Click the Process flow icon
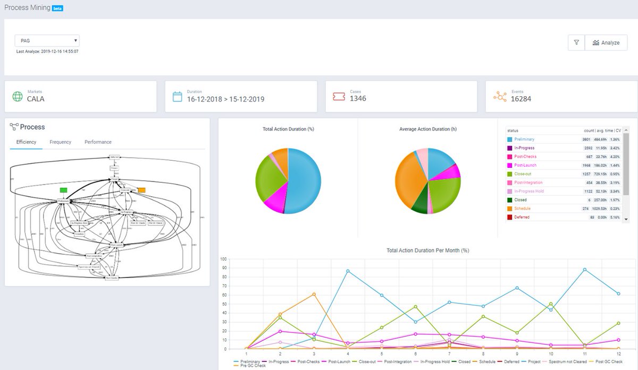Screen dimensions: 638x370 [14, 127]
